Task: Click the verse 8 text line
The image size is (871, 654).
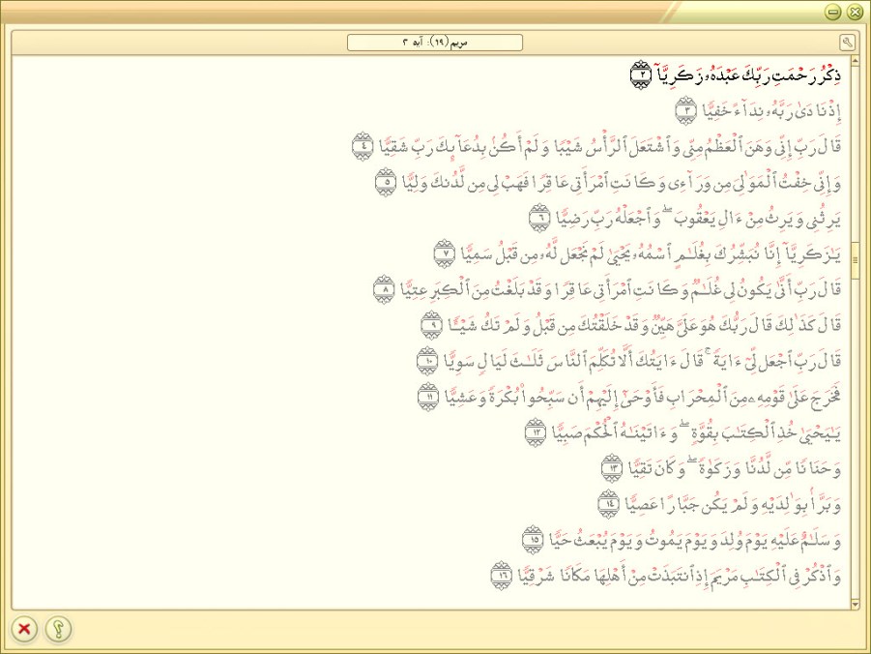Action: (621, 289)
